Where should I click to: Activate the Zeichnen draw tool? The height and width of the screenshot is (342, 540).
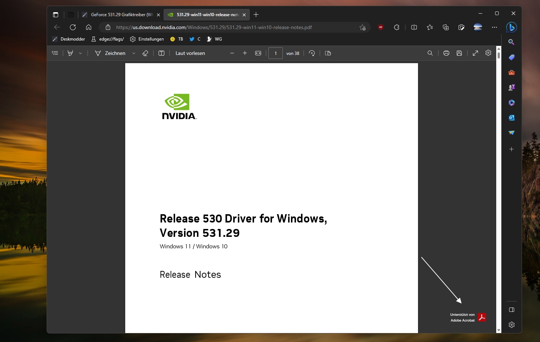(x=110, y=53)
